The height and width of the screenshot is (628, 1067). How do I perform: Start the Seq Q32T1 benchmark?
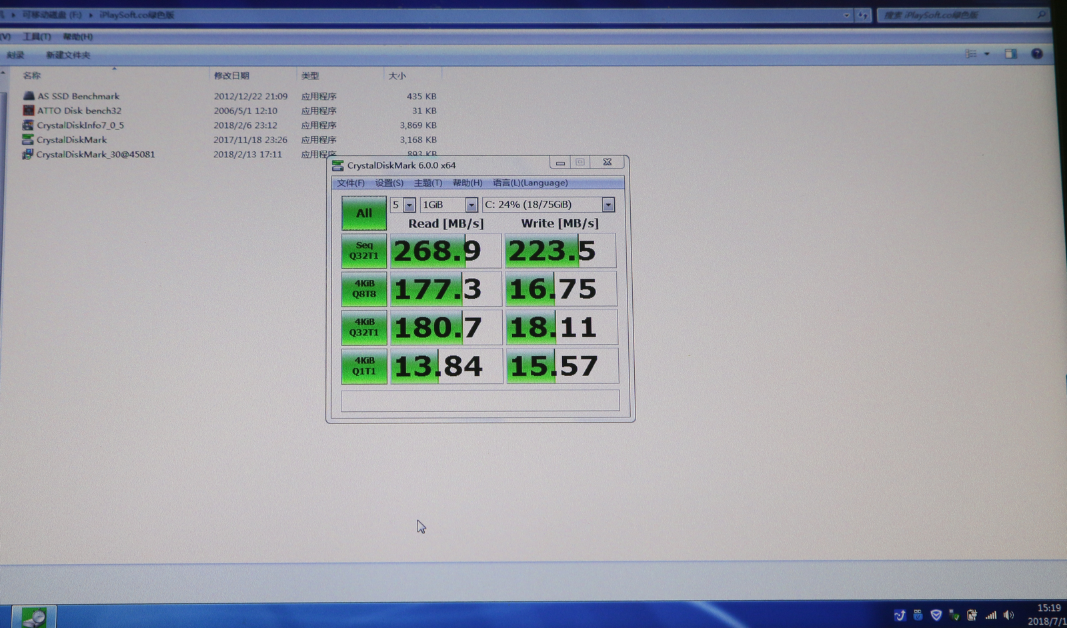pos(364,251)
